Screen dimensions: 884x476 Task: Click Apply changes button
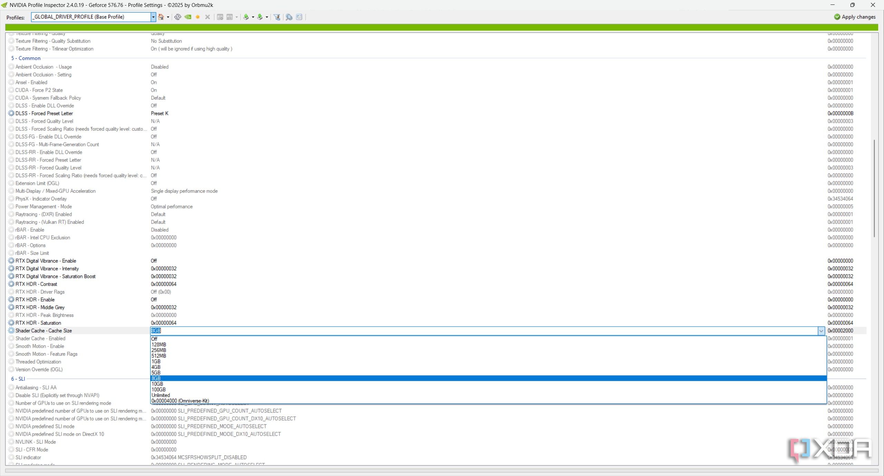(x=855, y=17)
